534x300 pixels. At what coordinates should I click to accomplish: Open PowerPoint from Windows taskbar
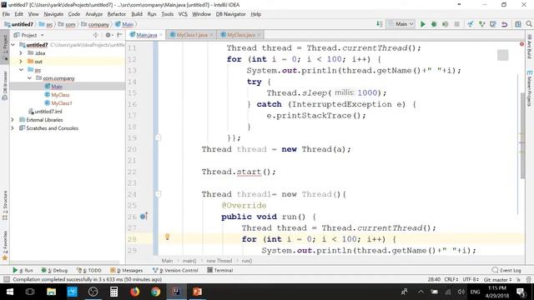197,292
